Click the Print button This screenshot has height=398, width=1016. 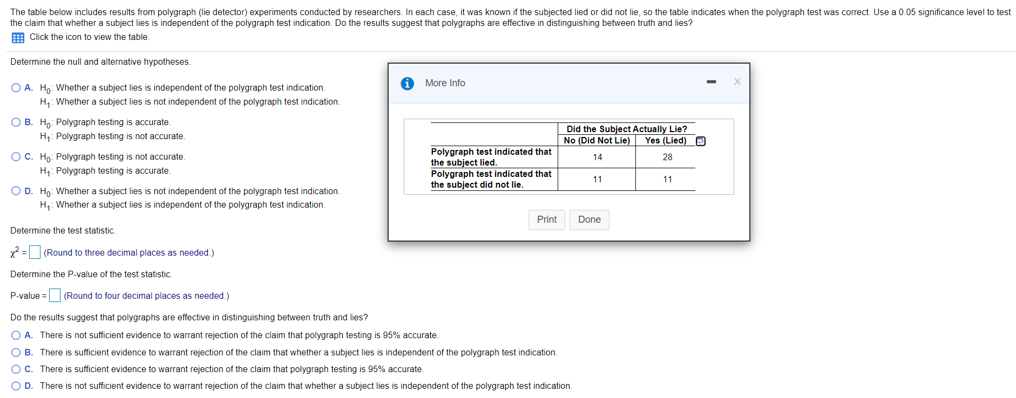click(x=546, y=219)
